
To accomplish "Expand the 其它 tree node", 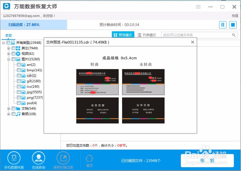I will 9,48.
